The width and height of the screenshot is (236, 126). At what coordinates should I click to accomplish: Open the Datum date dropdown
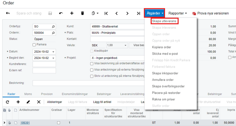coord(53,52)
